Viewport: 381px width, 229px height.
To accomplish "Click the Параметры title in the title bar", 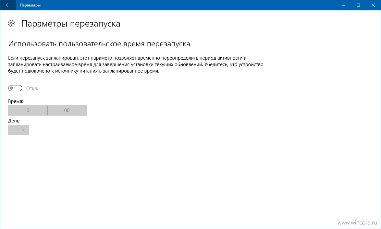I will (x=30, y=5).
